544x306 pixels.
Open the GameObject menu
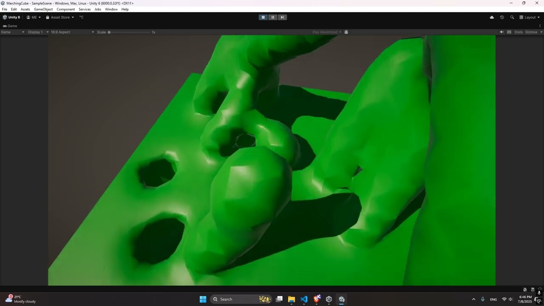(x=42, y=9)
